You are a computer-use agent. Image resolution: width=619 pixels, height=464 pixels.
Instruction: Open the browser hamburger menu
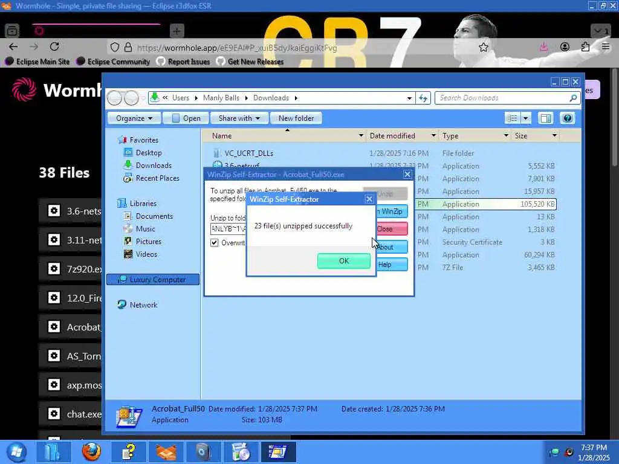click(606, 47)
